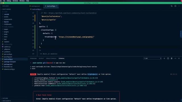Open nuxt core.js stack trace link
The height and width of the screenshot is (102, 182).
pos(76,84)
